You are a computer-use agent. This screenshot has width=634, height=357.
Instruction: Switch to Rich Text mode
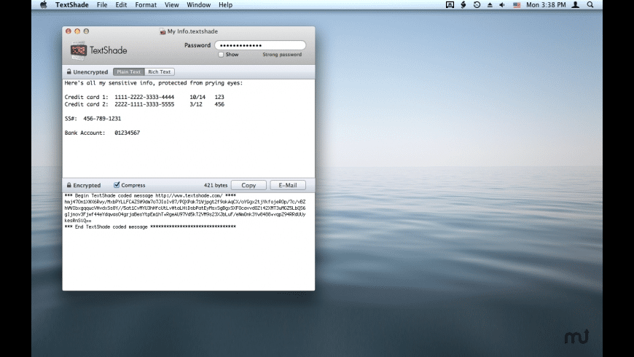click(x=159, y=72)
